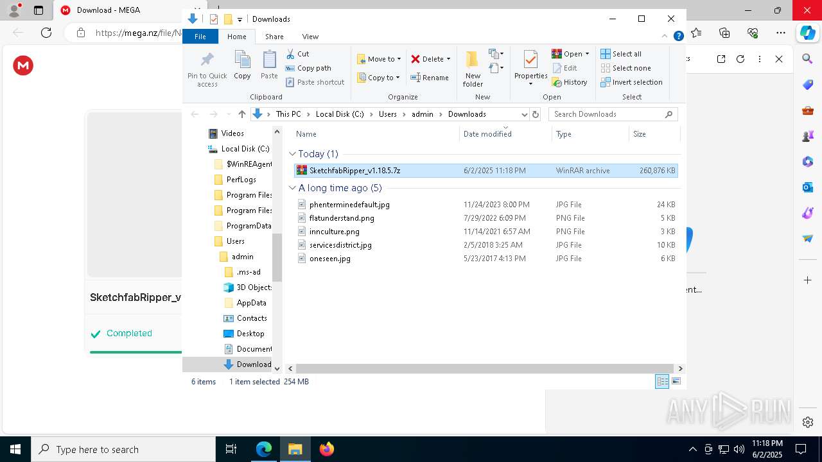Image resolution: width=822 pixels, height=462 pixels.
Task: Switch to Large icons view icon
Action: 676,381
